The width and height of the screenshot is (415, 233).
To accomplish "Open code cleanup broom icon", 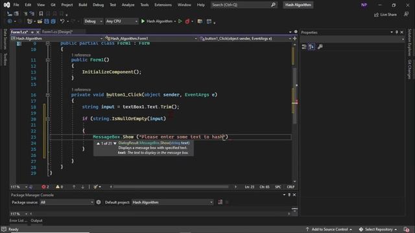I will coord(95,187).
